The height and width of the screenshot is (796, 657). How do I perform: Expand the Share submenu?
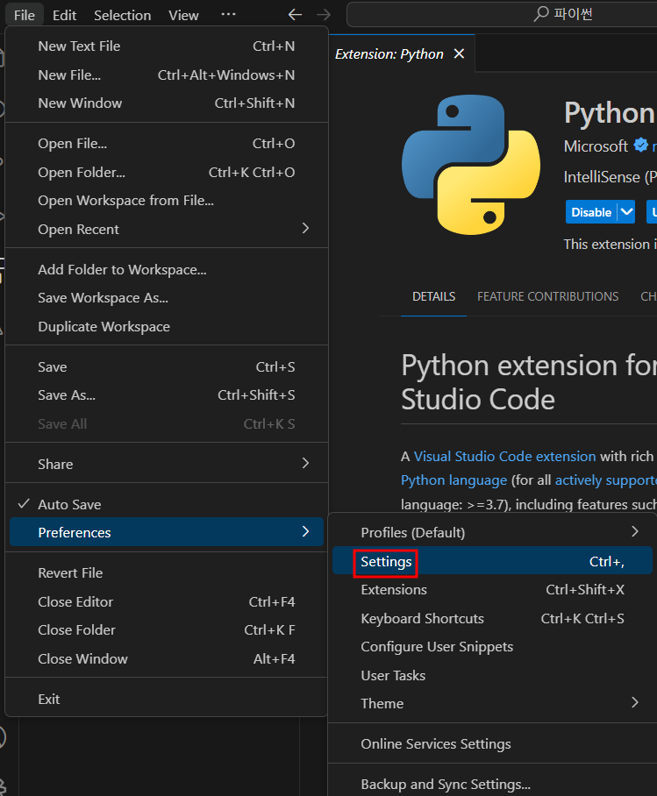click(305, 463)
